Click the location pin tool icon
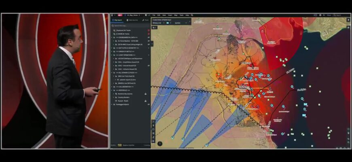352x162 pixels. pyautogui.click(x=153, y=126)
